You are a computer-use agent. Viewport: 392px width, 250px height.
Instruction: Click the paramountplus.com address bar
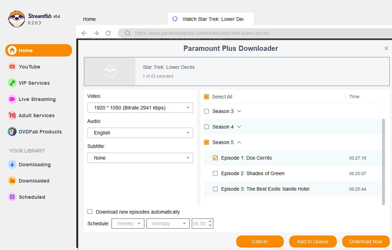coord(255,33)
